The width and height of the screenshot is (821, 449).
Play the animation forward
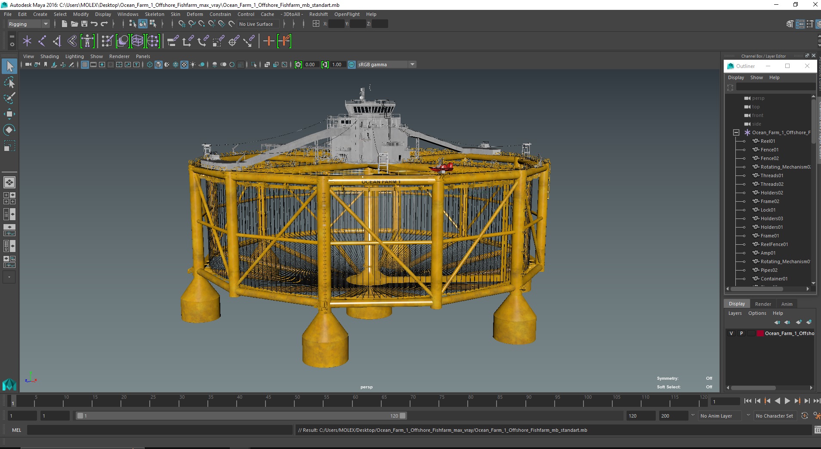[x=787, y=401]
